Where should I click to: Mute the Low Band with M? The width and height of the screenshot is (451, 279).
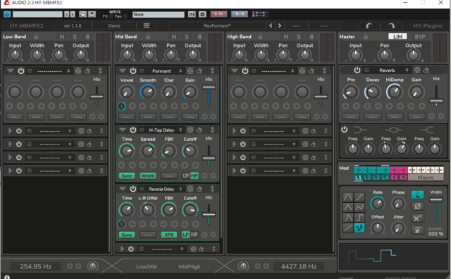pyautogui.click(x=61, y=37)
